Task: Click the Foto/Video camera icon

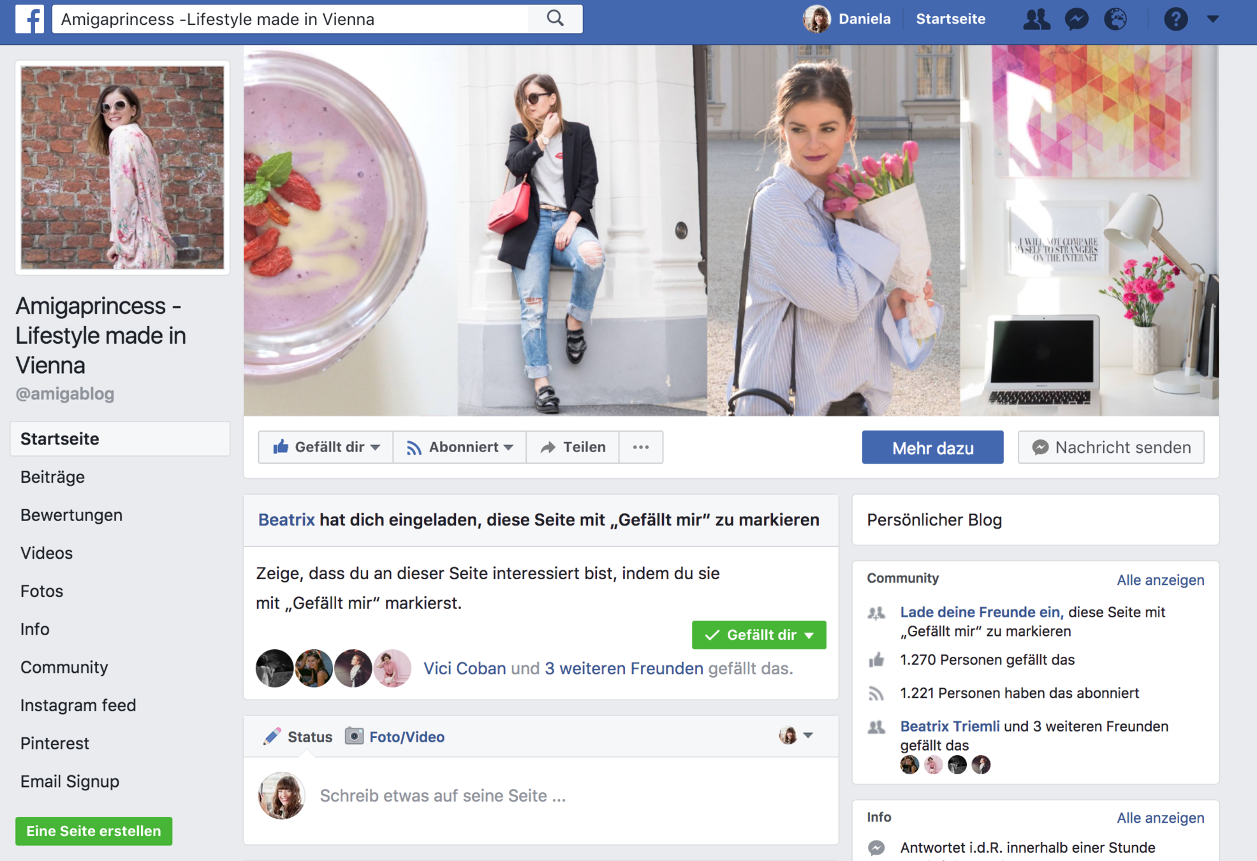Action: point(355,737)
